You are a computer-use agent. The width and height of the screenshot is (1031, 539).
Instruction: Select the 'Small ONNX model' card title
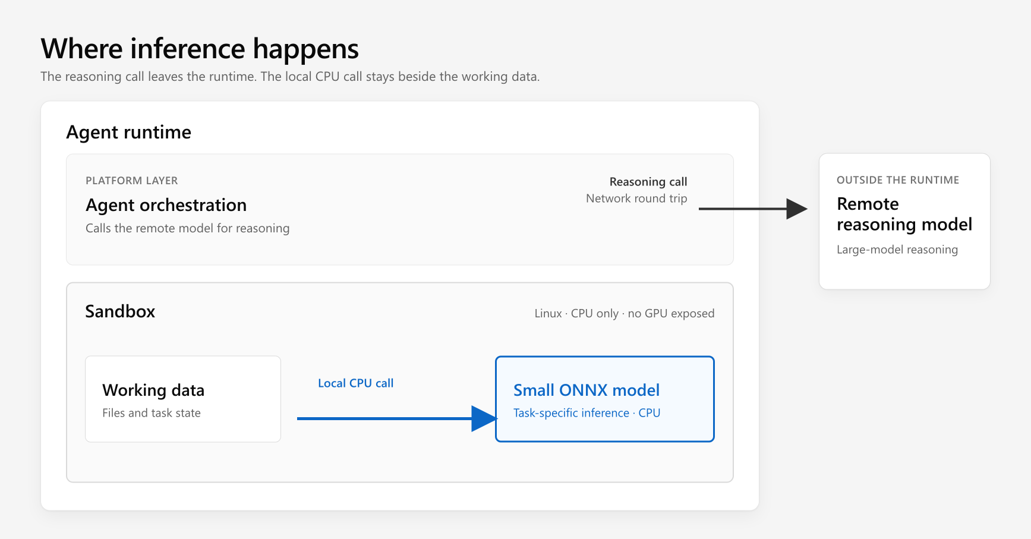pos(587,390)
